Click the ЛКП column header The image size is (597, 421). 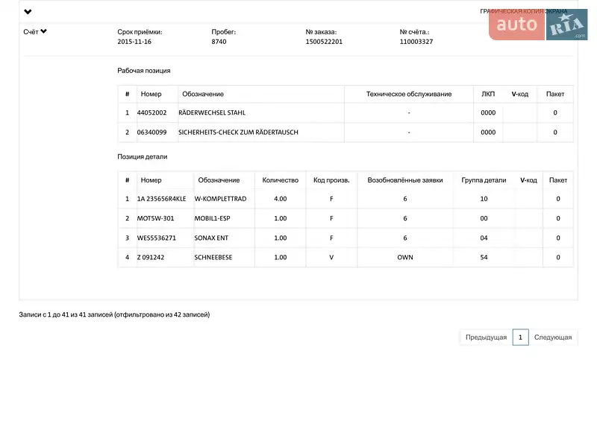[x=488, y=94]
